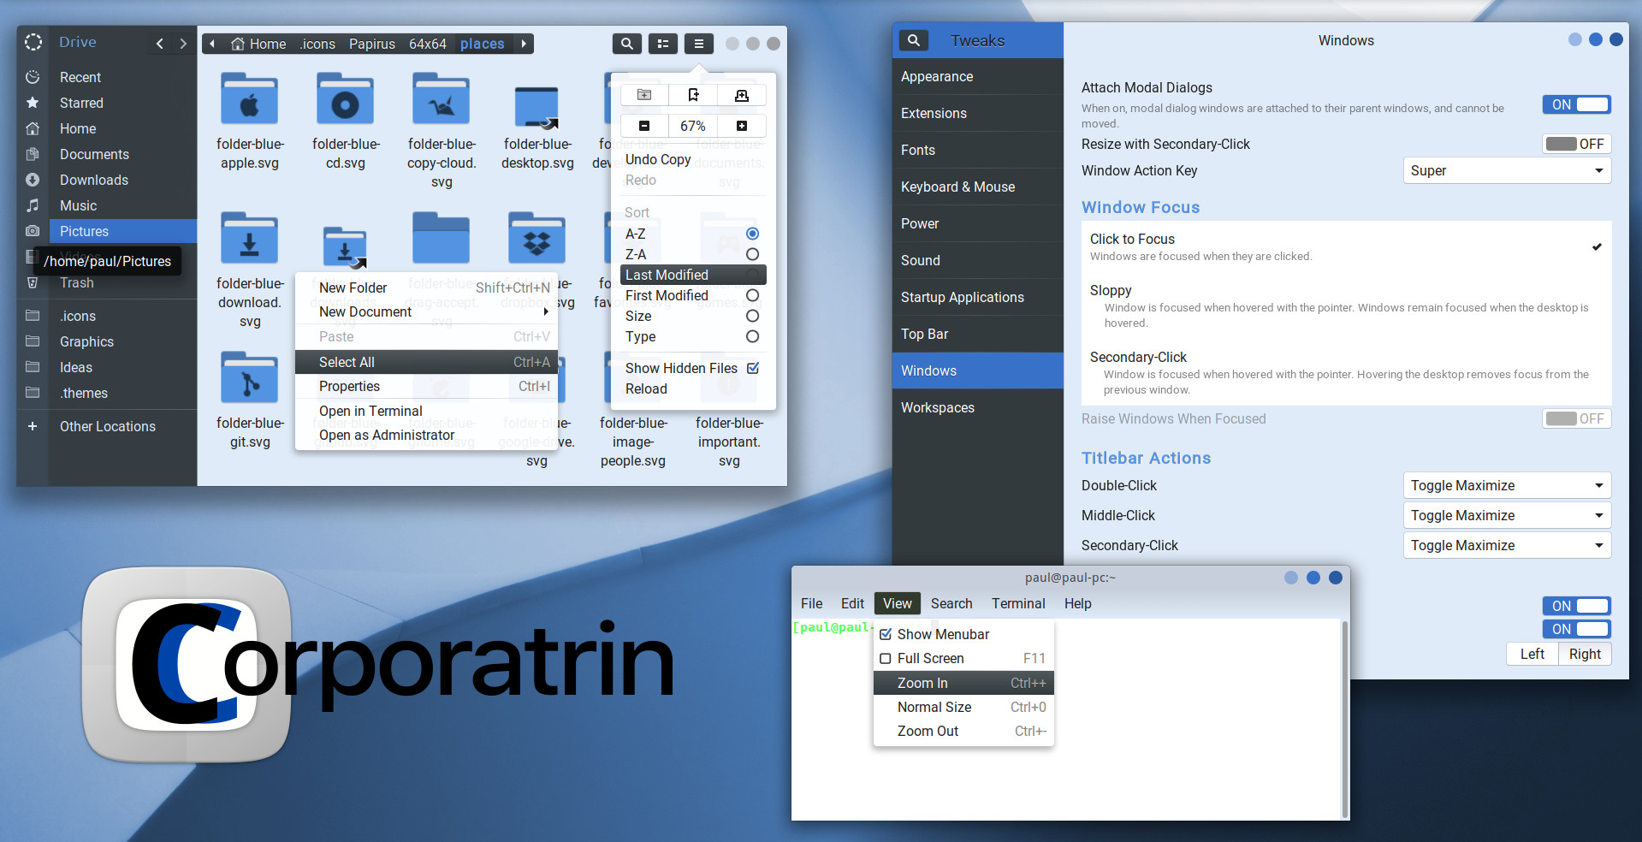Viewport: 1642px width, 842px height.
Task: Select the folder-blue-cd.svg icon
Action: point(345,98)
